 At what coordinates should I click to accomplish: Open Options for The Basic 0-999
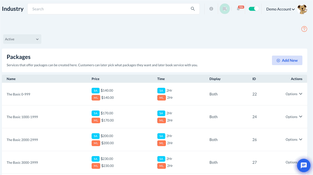click(294, 94)
